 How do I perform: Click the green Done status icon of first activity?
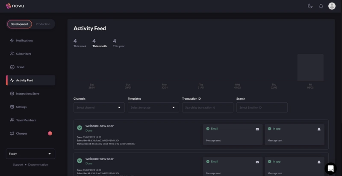tap(80, 128)
